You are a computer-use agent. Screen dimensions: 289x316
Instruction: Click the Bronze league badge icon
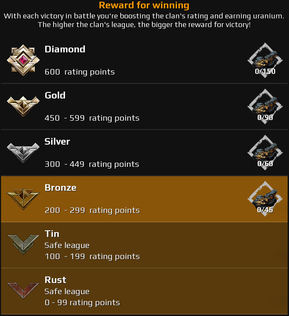[x=23, y=199]
